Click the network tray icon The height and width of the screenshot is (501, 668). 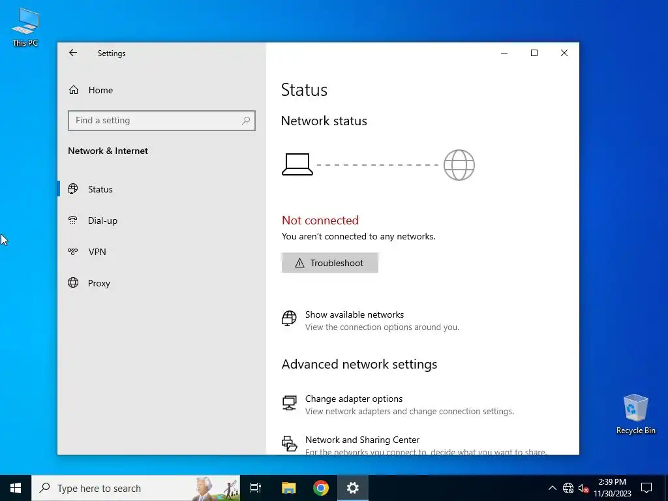pos(568,488)
